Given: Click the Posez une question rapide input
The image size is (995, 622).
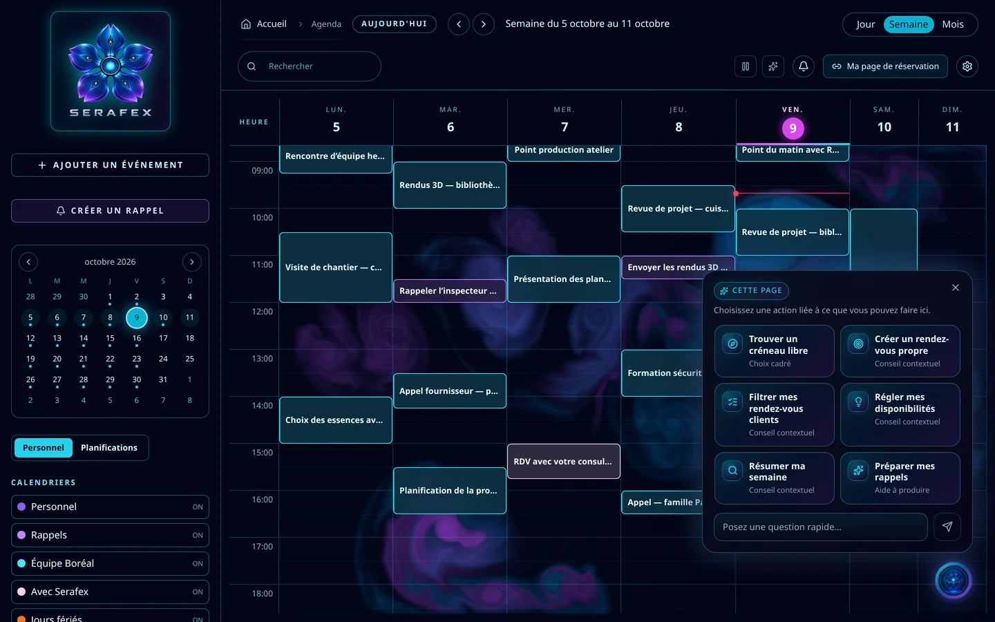Looking at the screenshot, I should [821, 527].
